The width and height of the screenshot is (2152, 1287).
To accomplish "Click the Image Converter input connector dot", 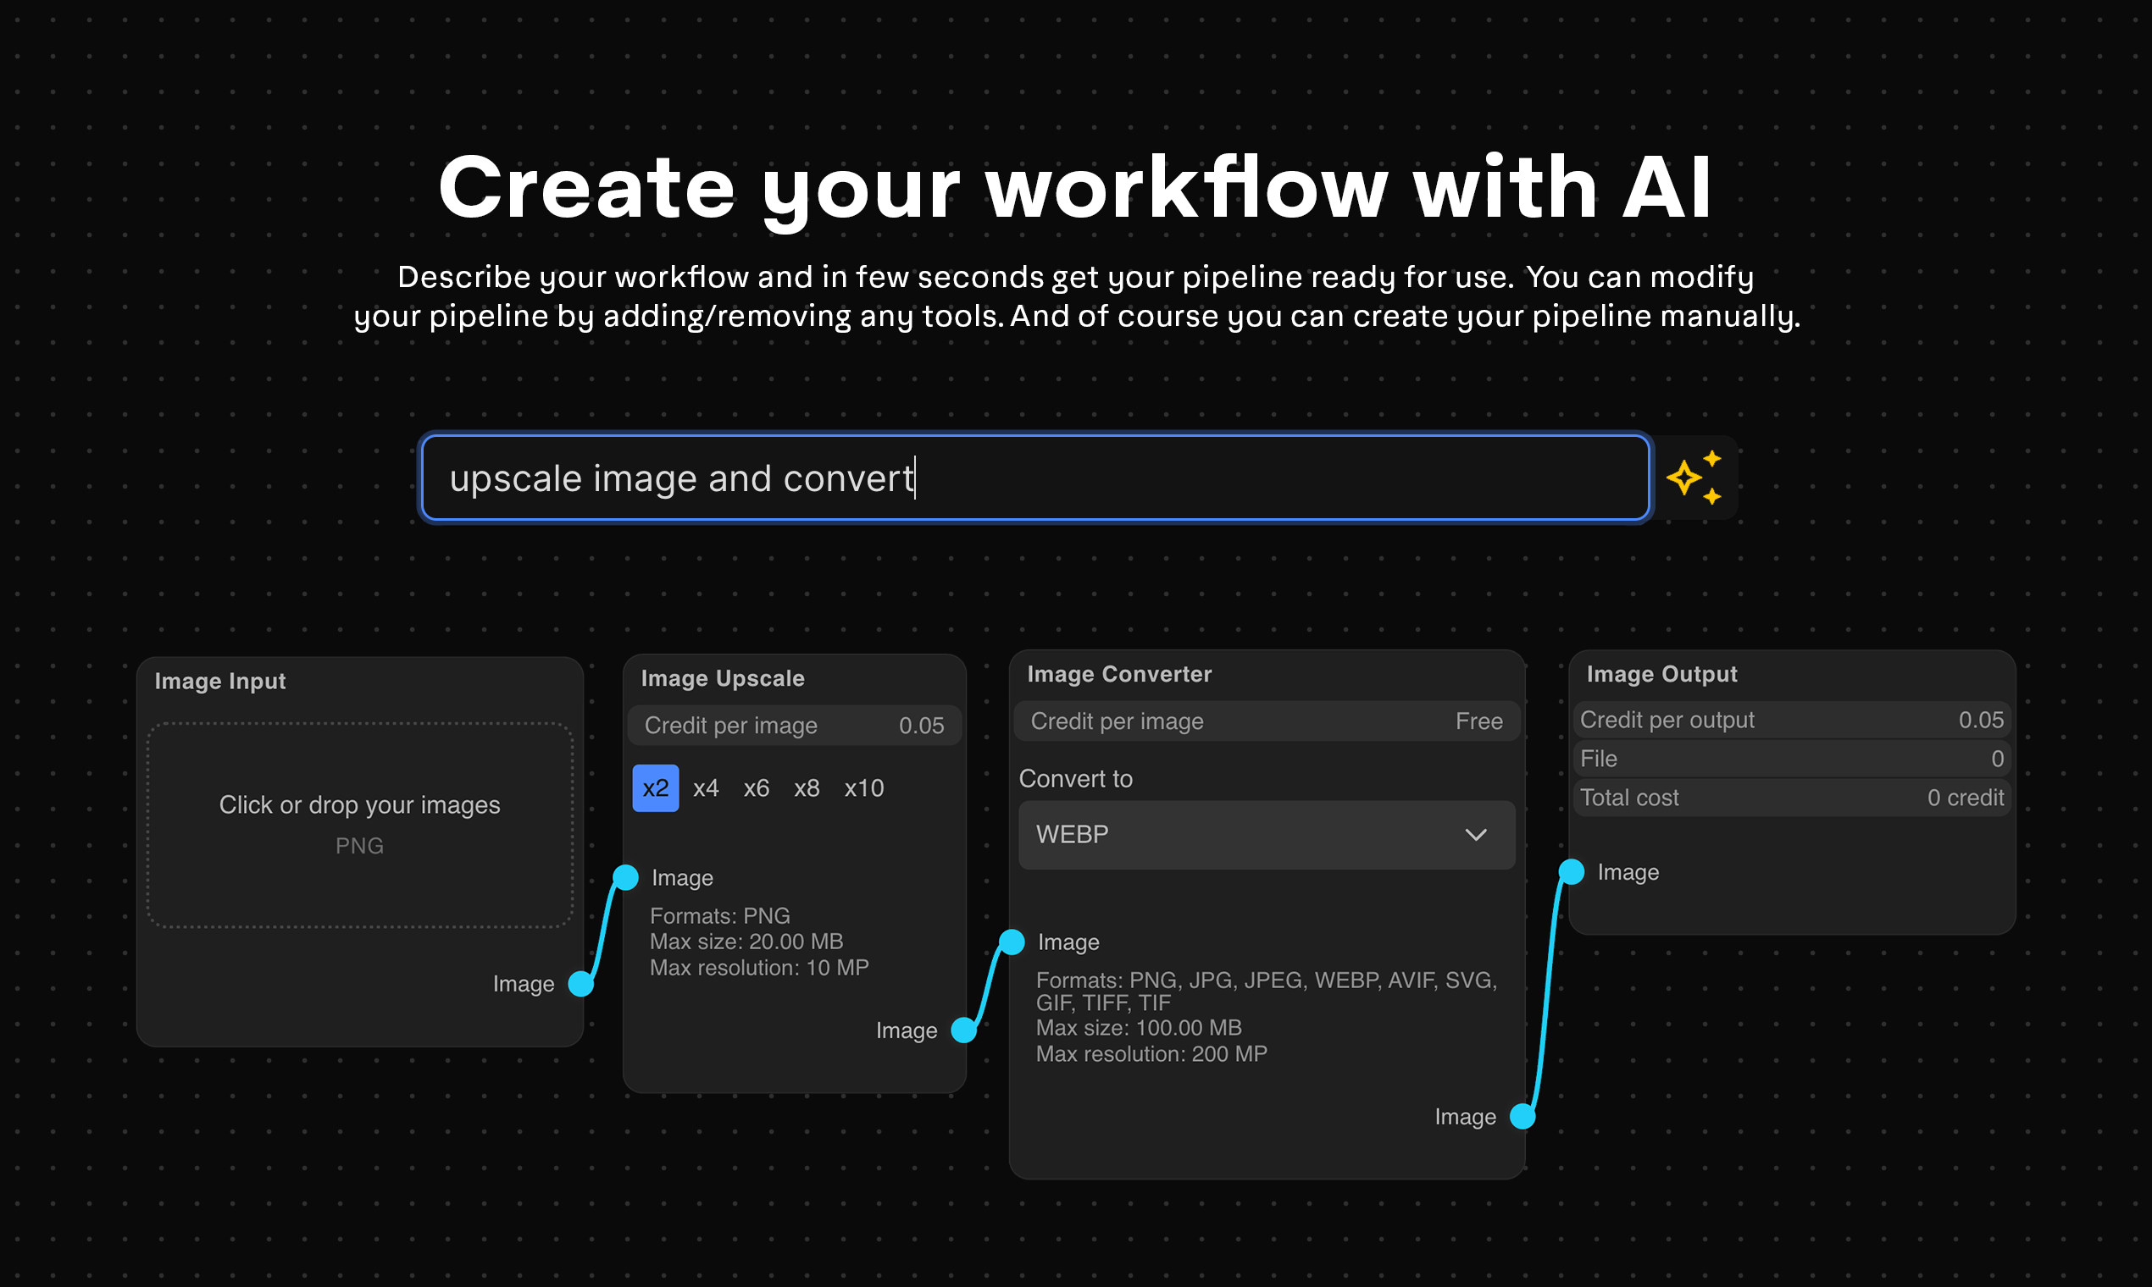I will (1012, 941).
